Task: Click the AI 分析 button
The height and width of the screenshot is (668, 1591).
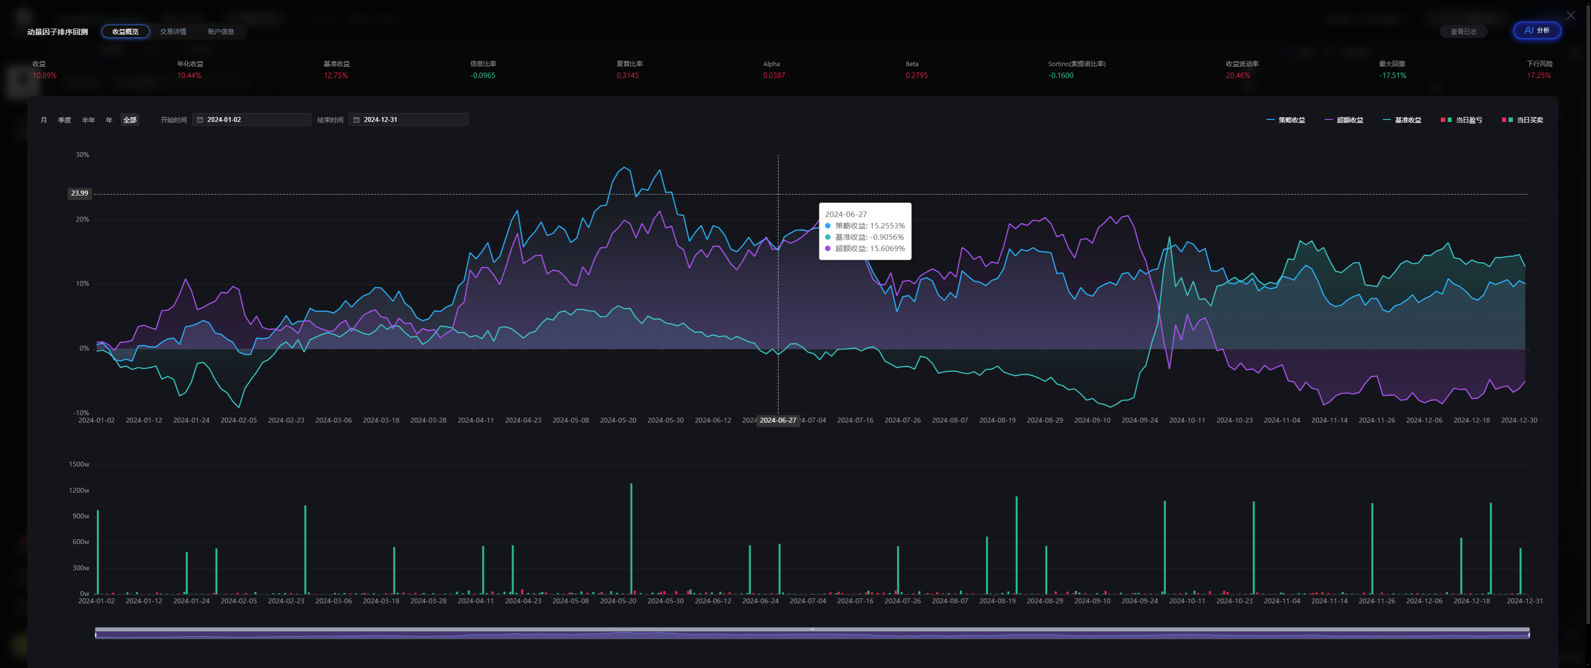Action: click(1537, 30)
